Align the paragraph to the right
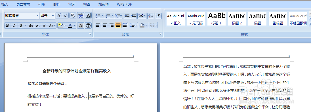This screenshot has width=311, height=112. [x=112, y=25]
